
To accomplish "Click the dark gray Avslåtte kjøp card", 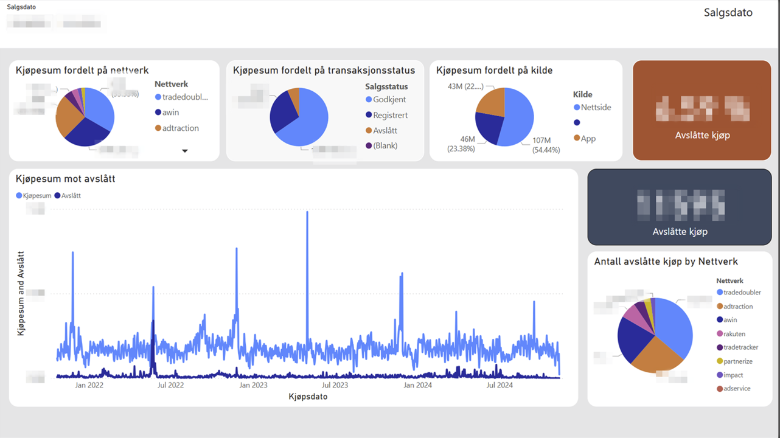I will click(x=680, y=207).
